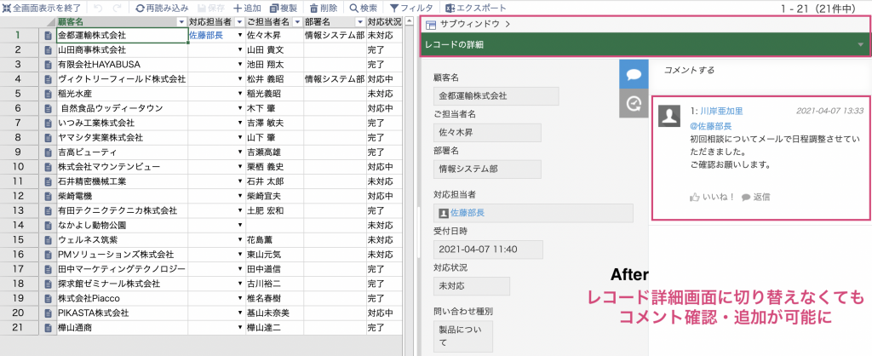Viewport: 872px width, 356px height.
Task: Open record icon for 柴崎電機
Action: point(48,196)
